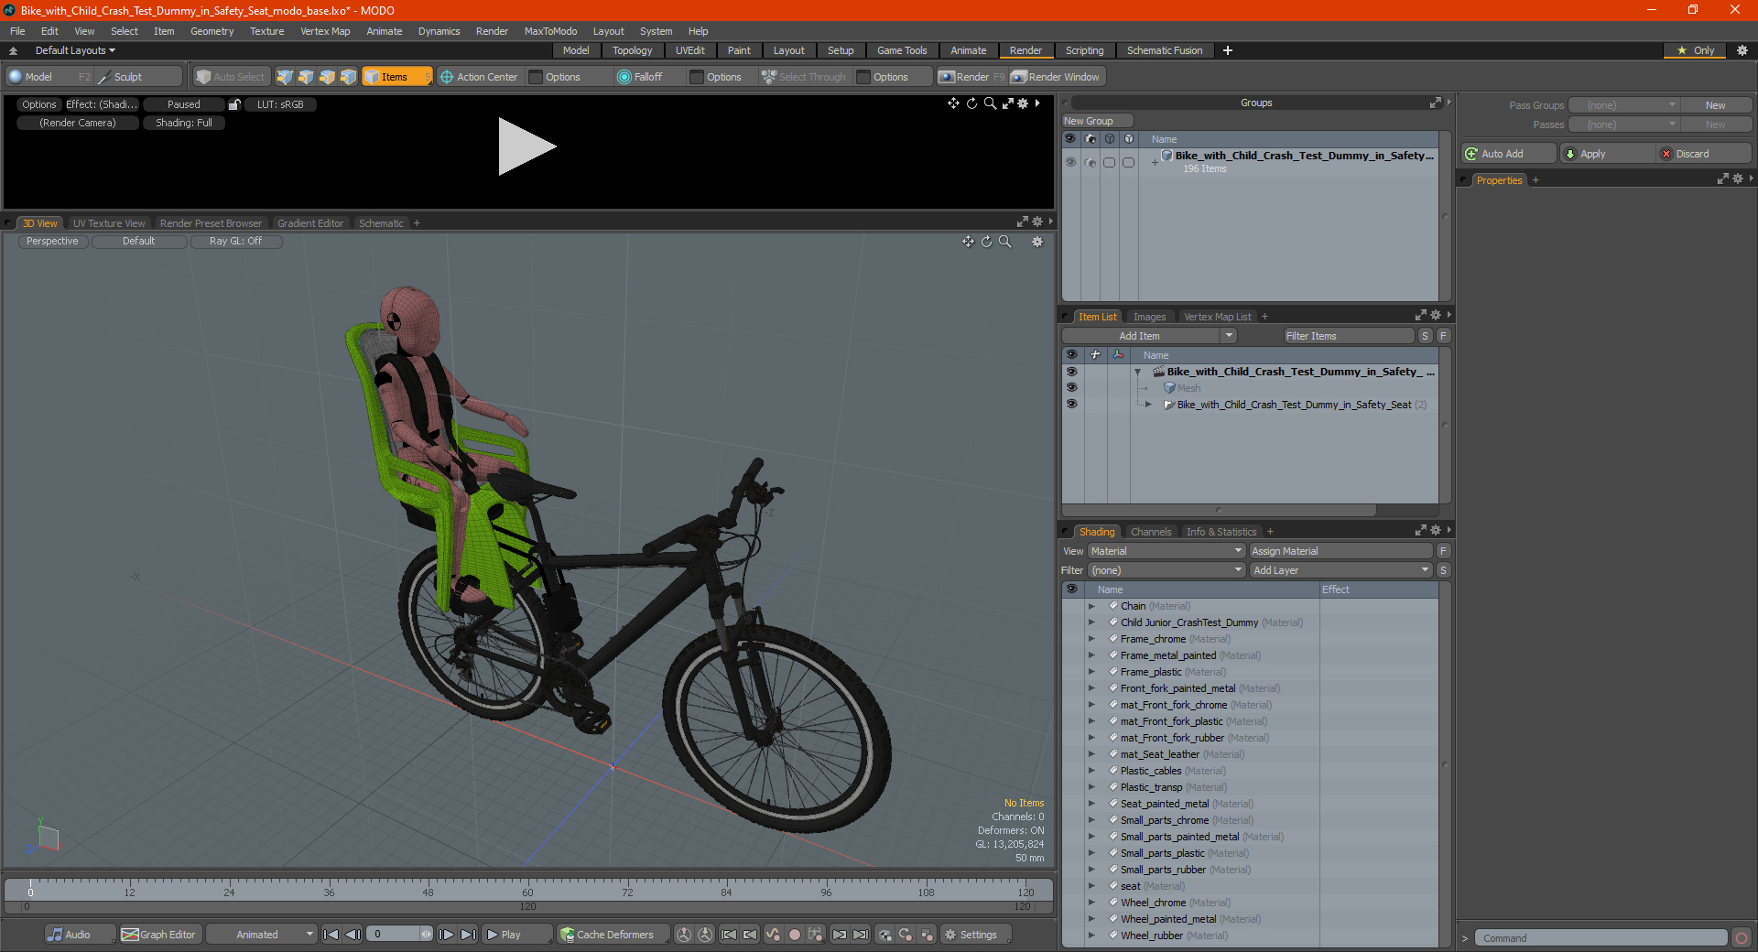The image size is (1758, 952).
Task: Click the Play button in timeline
Action: [x=515, y=935]
